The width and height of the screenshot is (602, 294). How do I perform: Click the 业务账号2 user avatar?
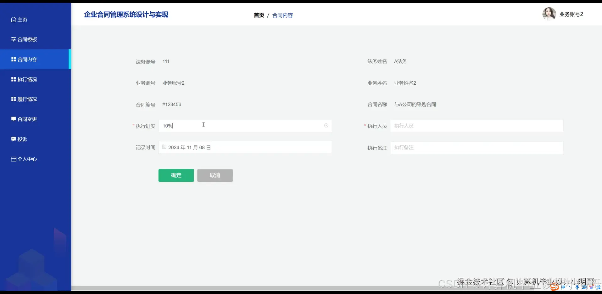tap(549, 14)
